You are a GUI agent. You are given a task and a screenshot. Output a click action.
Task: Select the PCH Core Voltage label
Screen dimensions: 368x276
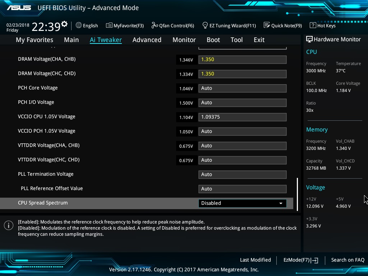coord(37,88)
